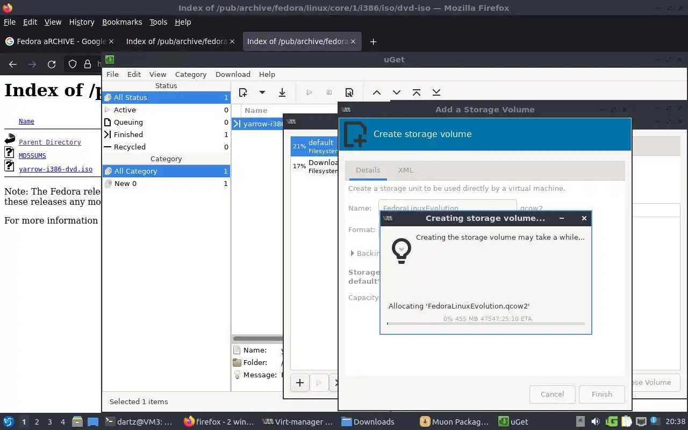Click uGet move down arrow icon
This screenshot has height=430, width=688.
pyautogui.click(x=397, y=92)
